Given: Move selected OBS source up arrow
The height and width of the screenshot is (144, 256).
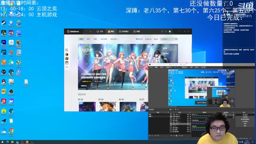Looking at the screenshot, I should [180, 135].
